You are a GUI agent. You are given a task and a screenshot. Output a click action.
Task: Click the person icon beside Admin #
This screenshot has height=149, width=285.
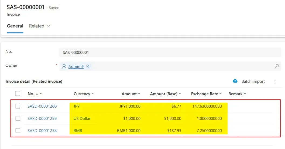tap(64, 66)
